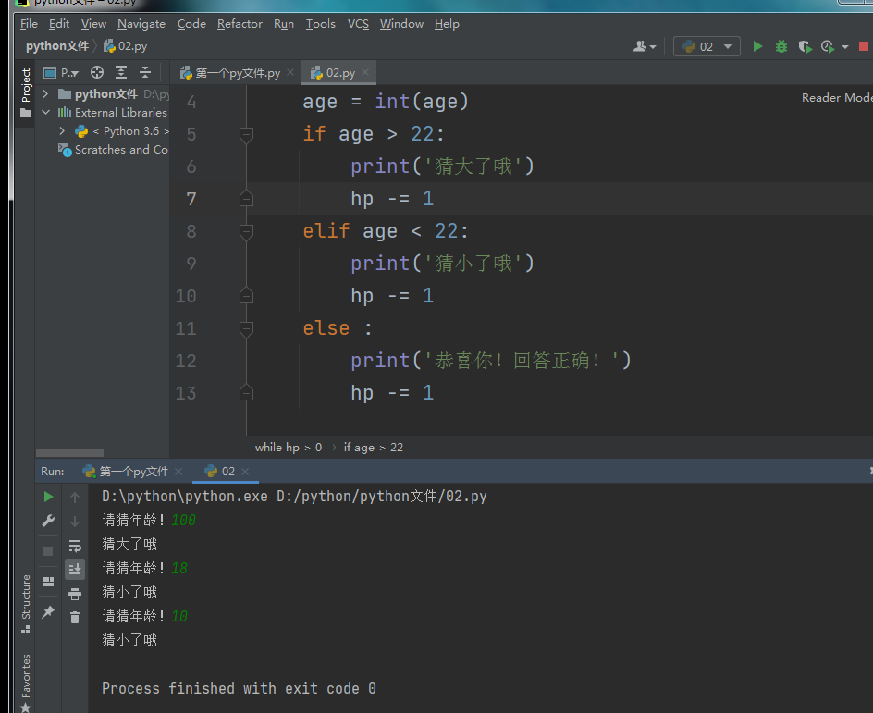Image resolution: width=873 pixels, height=713 pixels.
Task: Run 02 with coverage icon
Action: tap(805, 46)
